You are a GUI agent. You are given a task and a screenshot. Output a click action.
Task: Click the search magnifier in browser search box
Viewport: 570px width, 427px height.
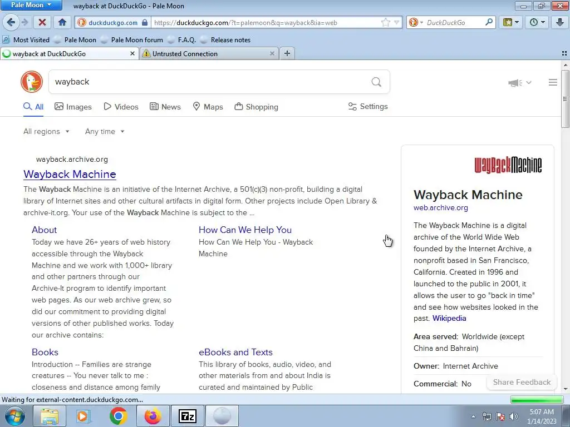489,22
